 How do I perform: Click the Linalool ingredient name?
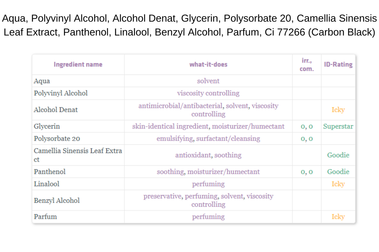tap(46, 184)
